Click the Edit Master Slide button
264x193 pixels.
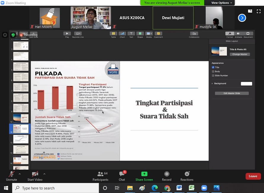pos(232,93)
